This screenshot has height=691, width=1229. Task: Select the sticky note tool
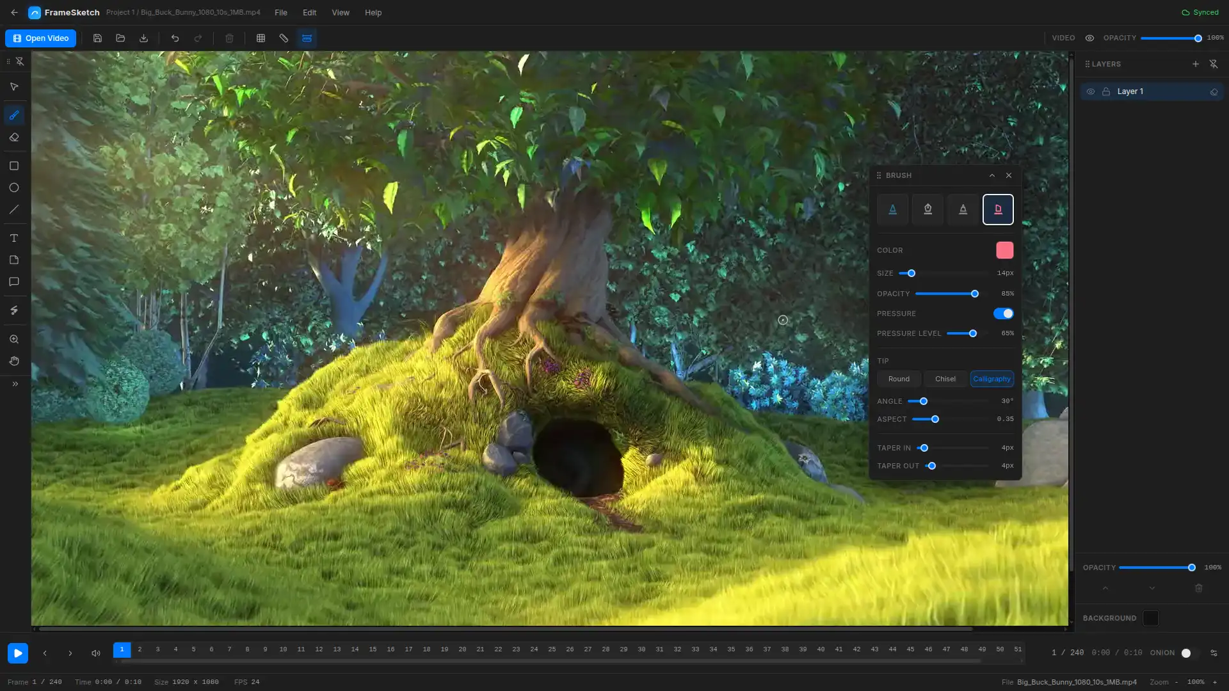tap(14, 260)
